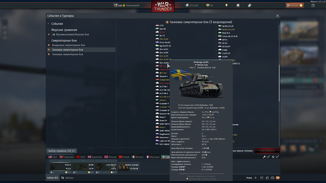
Task: Click the help question mark icon
Action: [313, 5]
